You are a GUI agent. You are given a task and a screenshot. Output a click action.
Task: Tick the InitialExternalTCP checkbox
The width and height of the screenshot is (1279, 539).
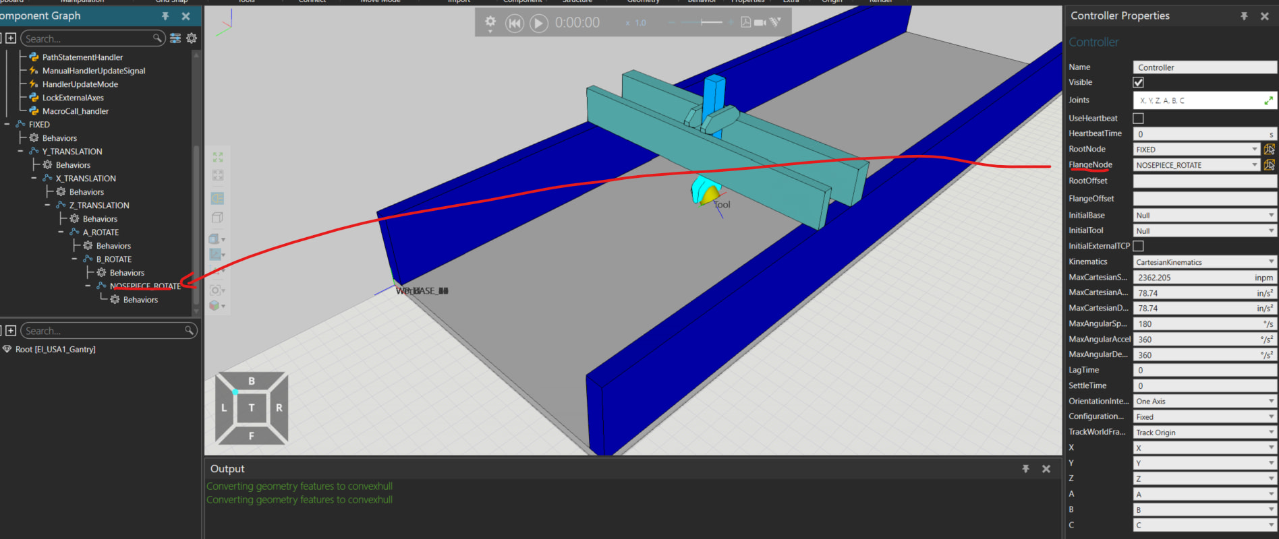click(1139, 246)
